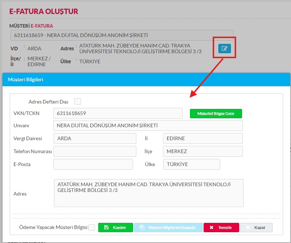Click the X icon on Temizle
Screen dimensions: 291x243
[x=212, y=228]
